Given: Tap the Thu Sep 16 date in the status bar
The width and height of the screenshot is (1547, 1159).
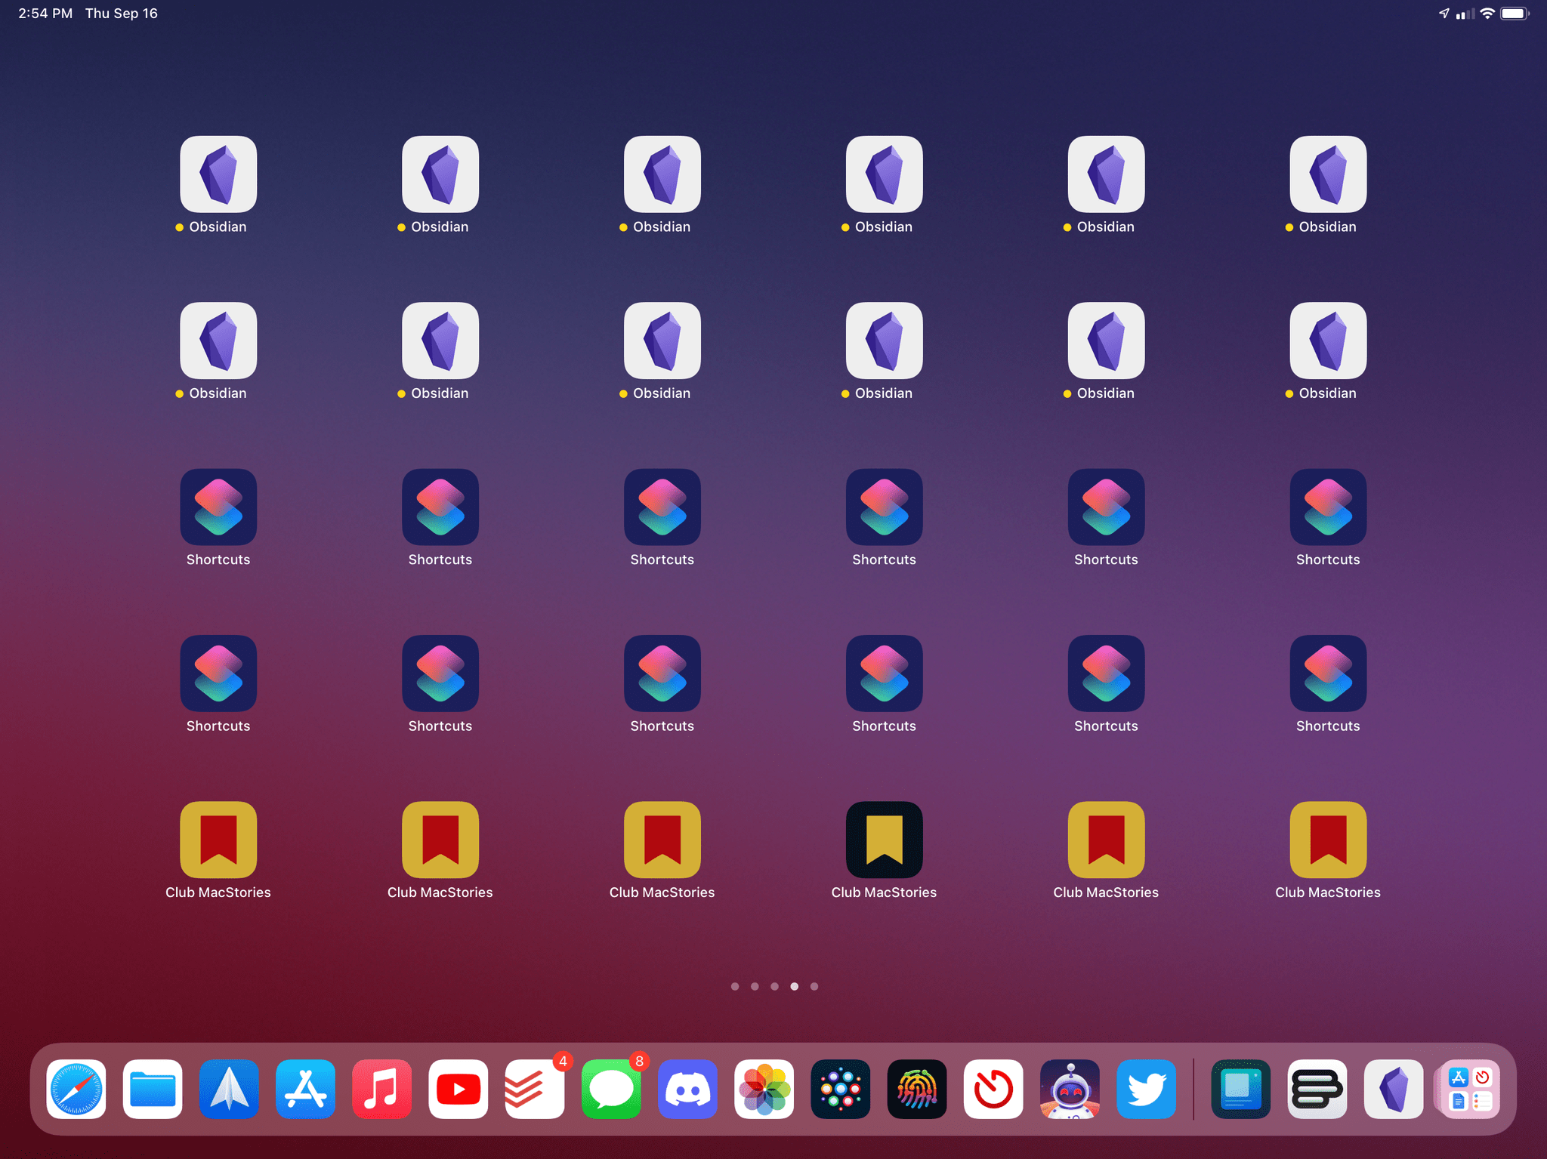Looking at the screenshot, I should click(122, 14).
